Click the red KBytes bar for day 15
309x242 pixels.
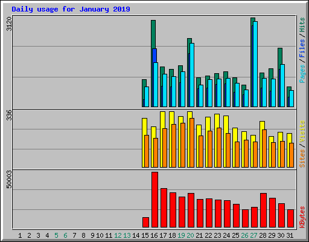[x=145, y=223]
